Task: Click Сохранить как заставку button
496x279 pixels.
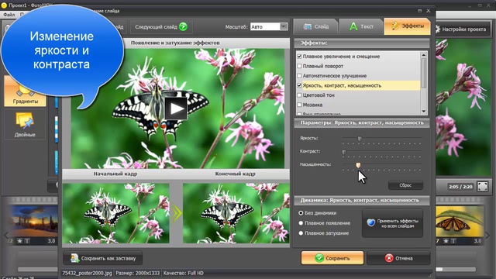Action: [x=103, y=258]
